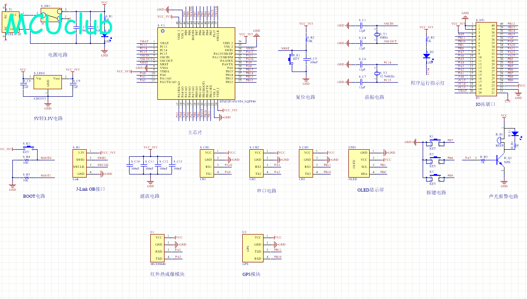Select the 'OLED显示屏' label
The image size is (527, 299).
(370, 190)
